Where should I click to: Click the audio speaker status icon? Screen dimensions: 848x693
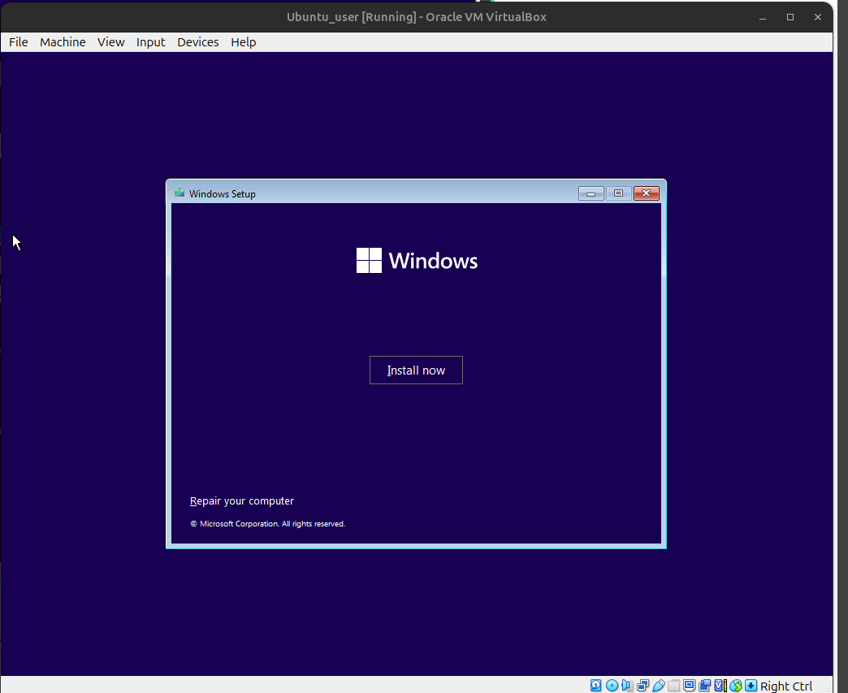[x=627, y=686]
